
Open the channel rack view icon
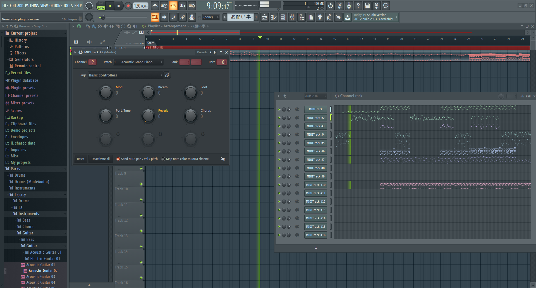[283, 17]
